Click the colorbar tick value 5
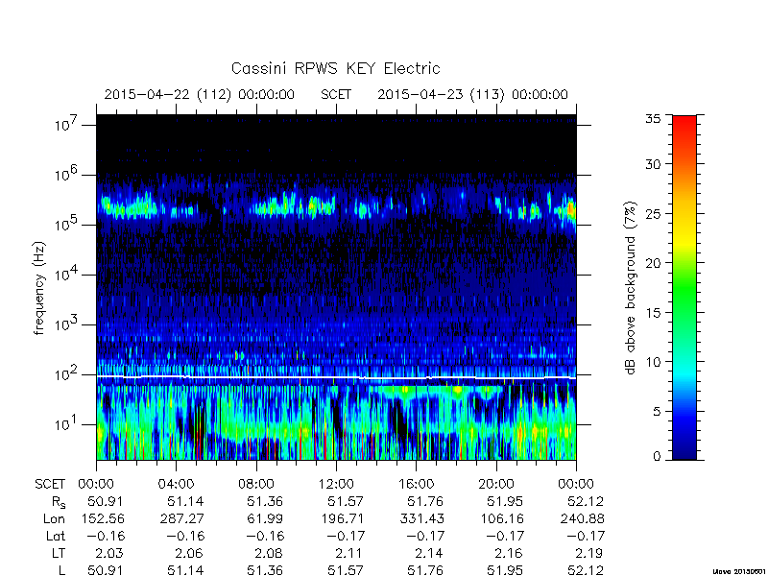This screenshot has height=576, width=768. click(x=657, y=411)
